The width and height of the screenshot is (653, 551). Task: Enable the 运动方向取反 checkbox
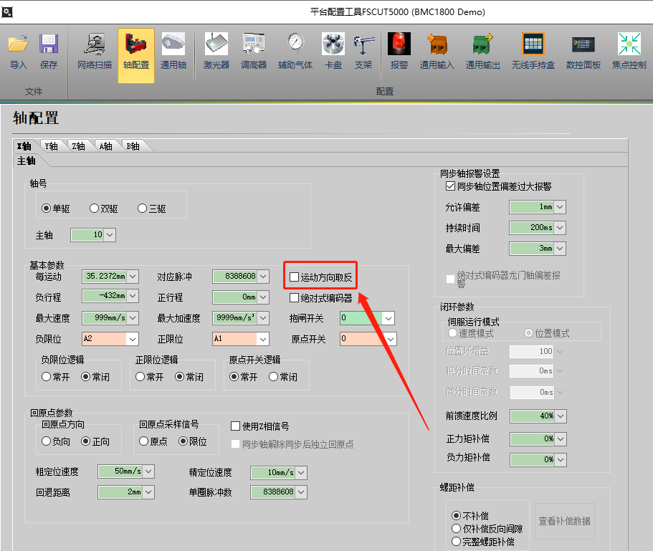pos(294,277)
